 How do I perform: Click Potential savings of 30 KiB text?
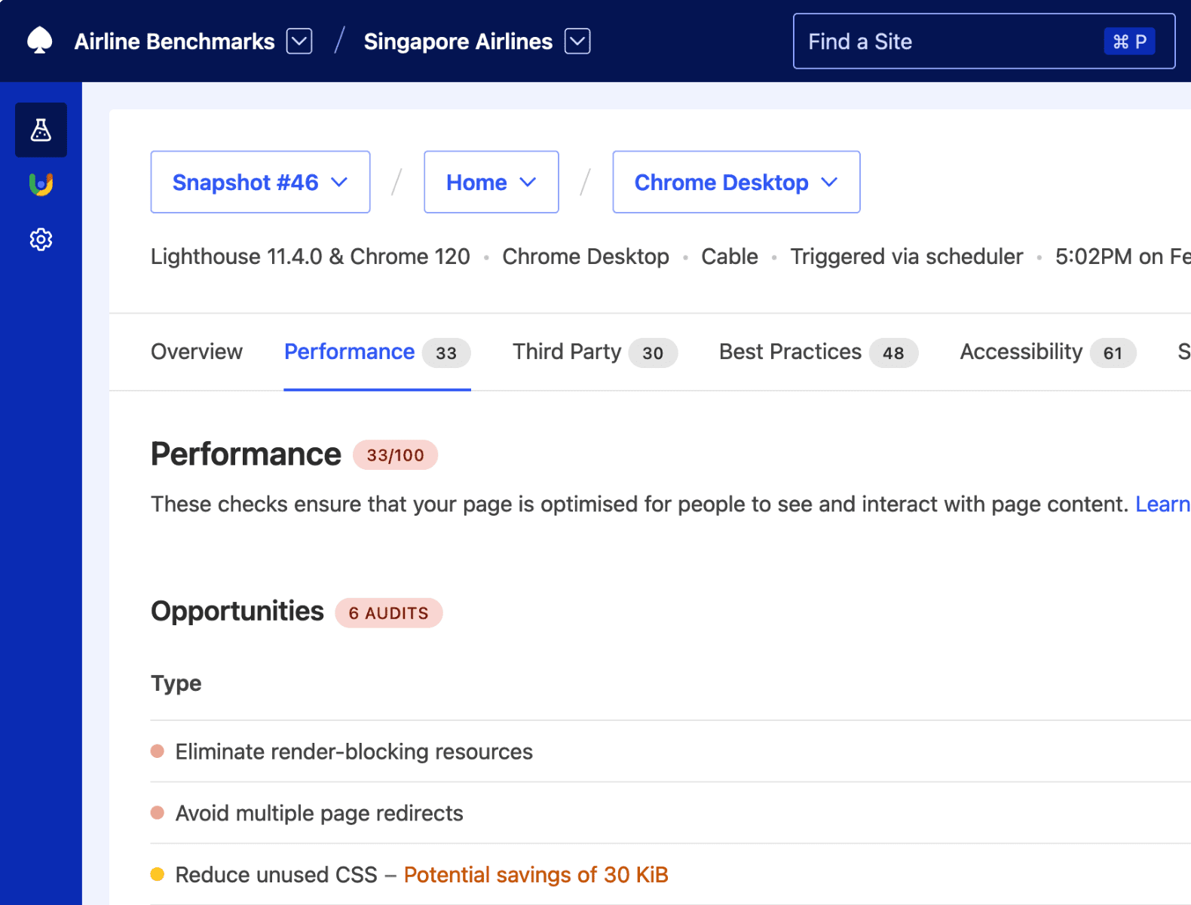536,875
